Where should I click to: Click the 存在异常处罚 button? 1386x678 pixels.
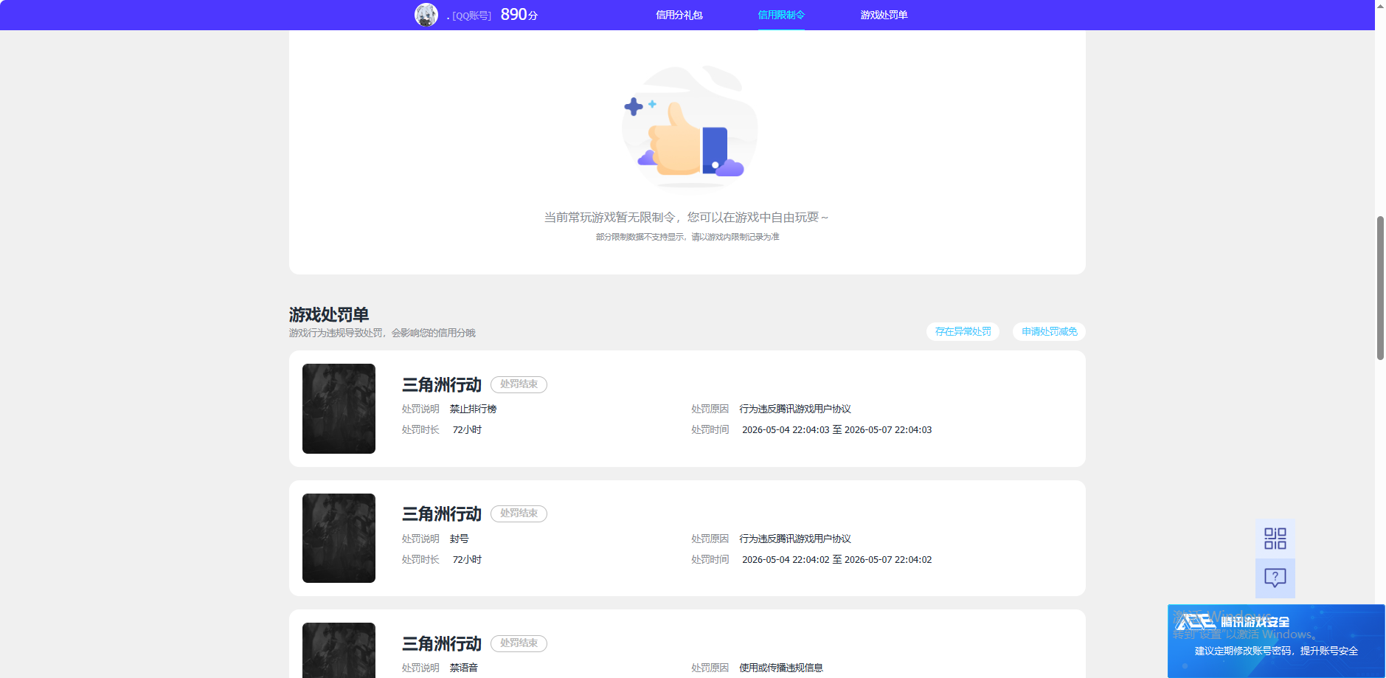point(963,331)
